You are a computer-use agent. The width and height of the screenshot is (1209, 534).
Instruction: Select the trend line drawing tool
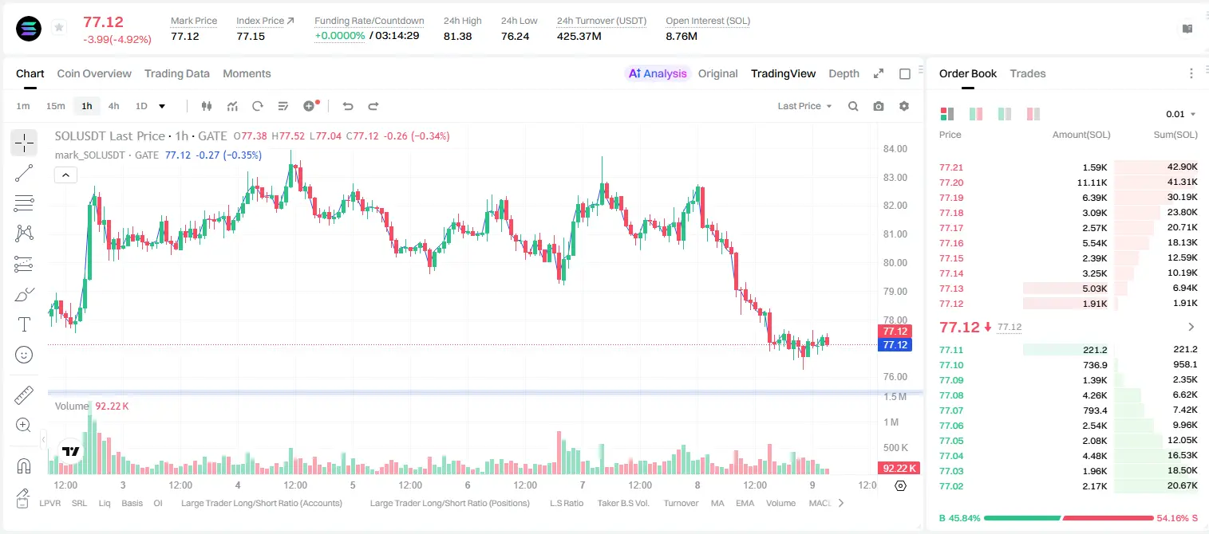pos(24,173)
